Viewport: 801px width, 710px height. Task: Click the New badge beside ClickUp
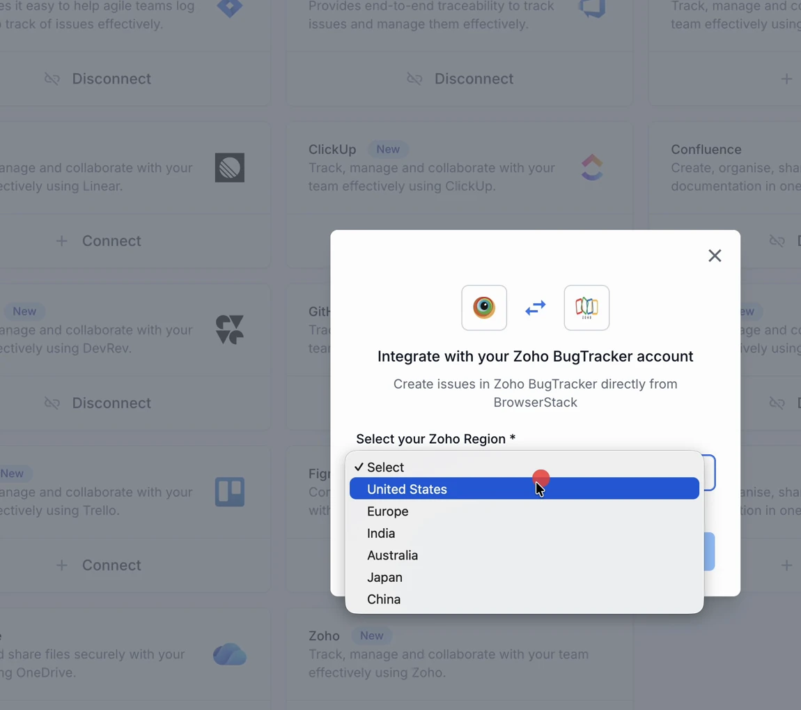[388, 149]
